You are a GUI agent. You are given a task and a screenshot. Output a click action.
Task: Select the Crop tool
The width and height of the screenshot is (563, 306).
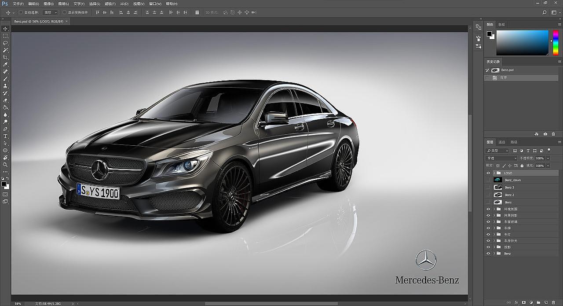tap(5, 57)
